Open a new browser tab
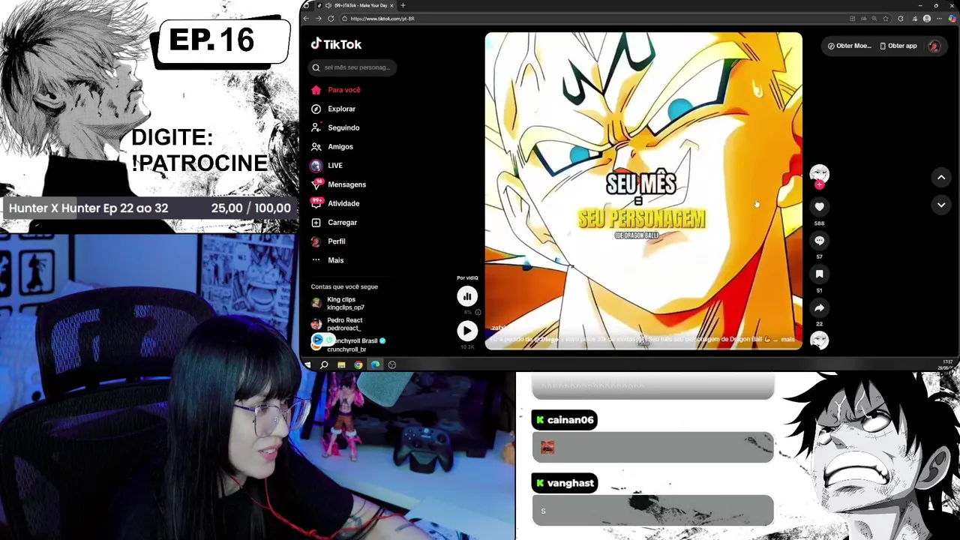The width and height of the screenshot is (960, 540). point(403,5)
